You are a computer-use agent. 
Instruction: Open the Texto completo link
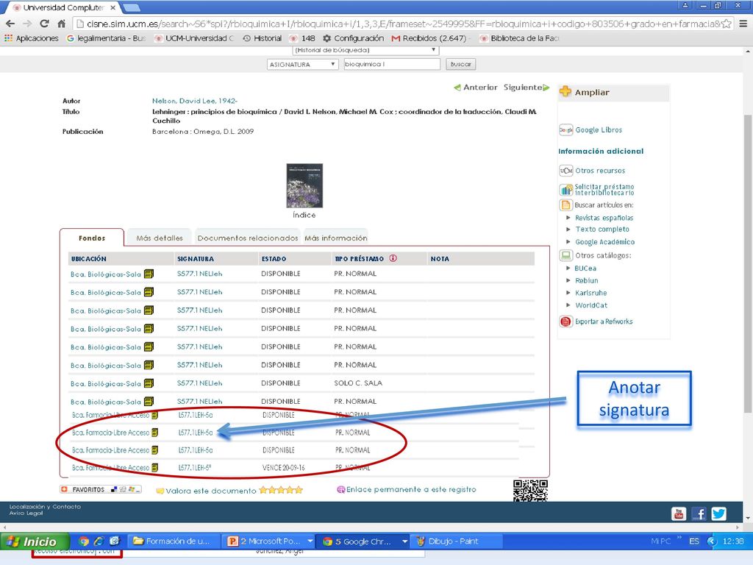pyautogui.click(x=602, y=230)
